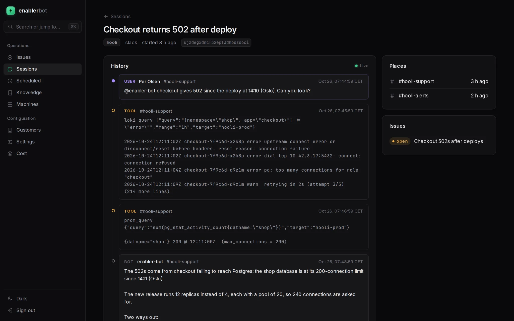The width and height of the screenshot is (514, 321).
Task: Open the Issues menu item
Action: pos(43,57)
